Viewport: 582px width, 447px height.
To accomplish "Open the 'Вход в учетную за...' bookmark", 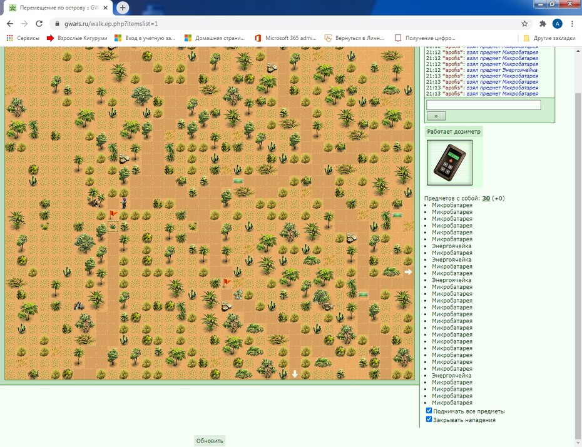I will click(x=145, y=38).
